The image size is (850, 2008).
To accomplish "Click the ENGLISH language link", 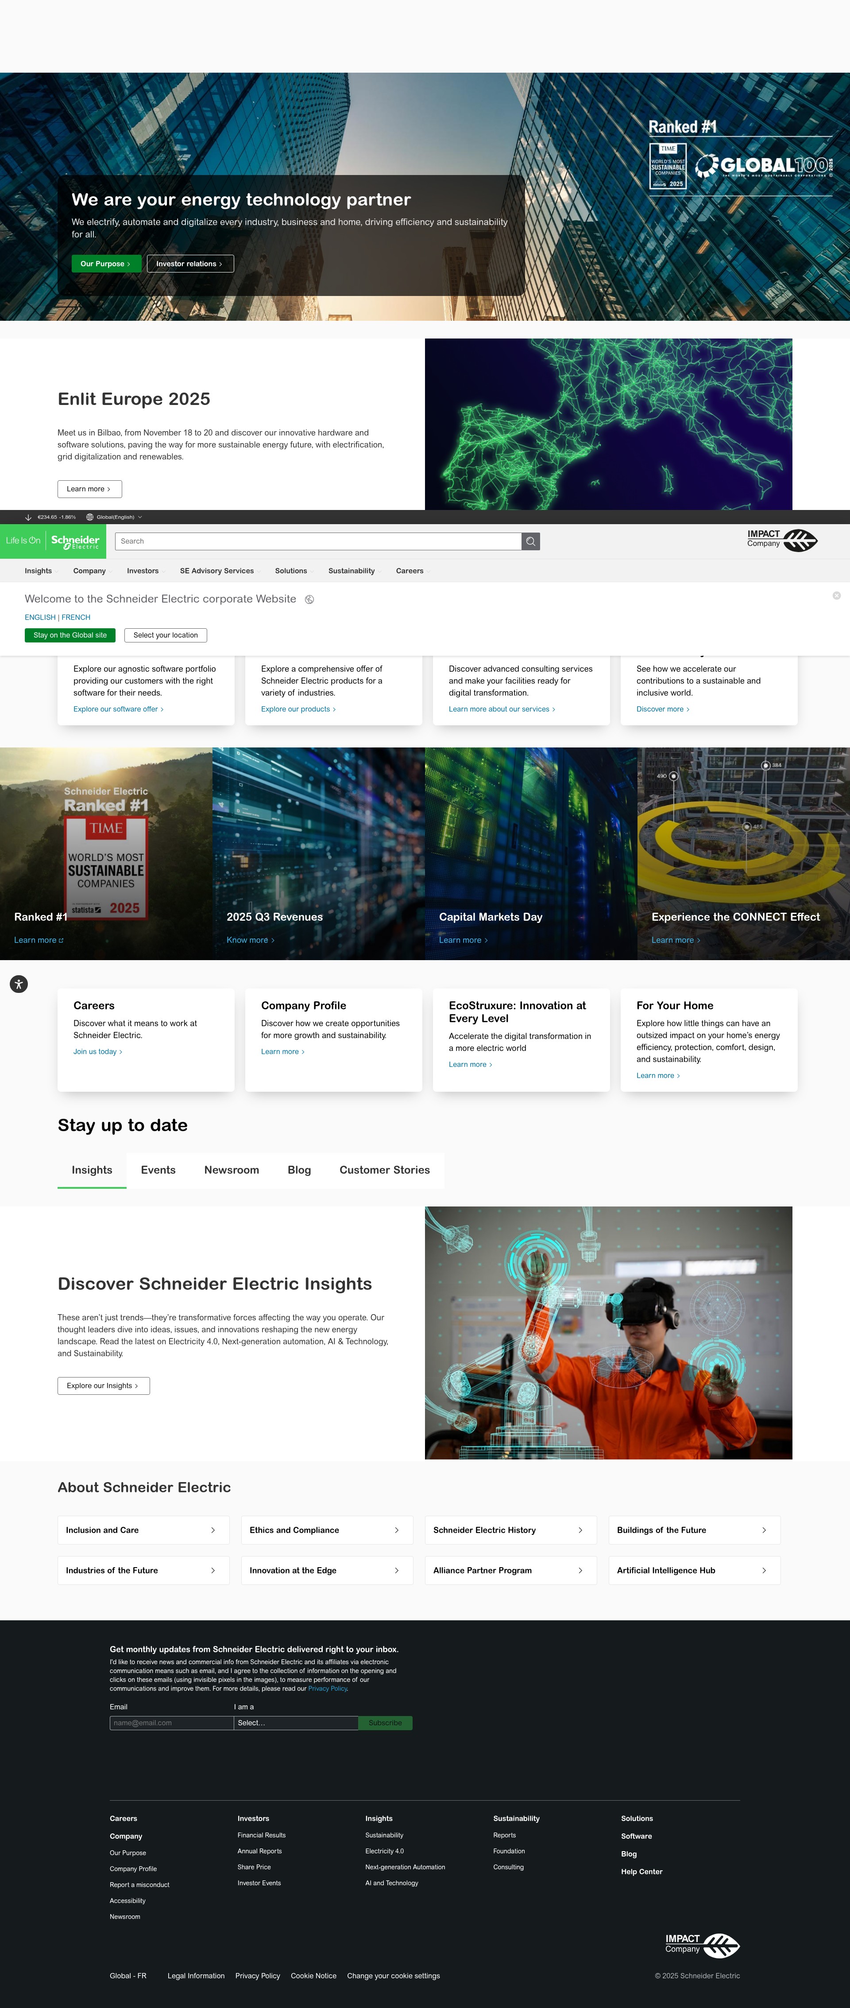I will (41, 617).
